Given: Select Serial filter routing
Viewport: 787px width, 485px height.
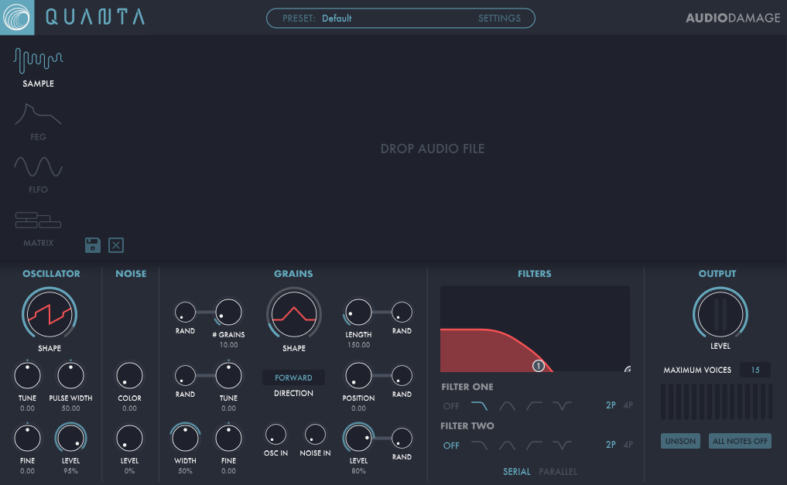Looking at the screenshot, I should tap(516, 471).
